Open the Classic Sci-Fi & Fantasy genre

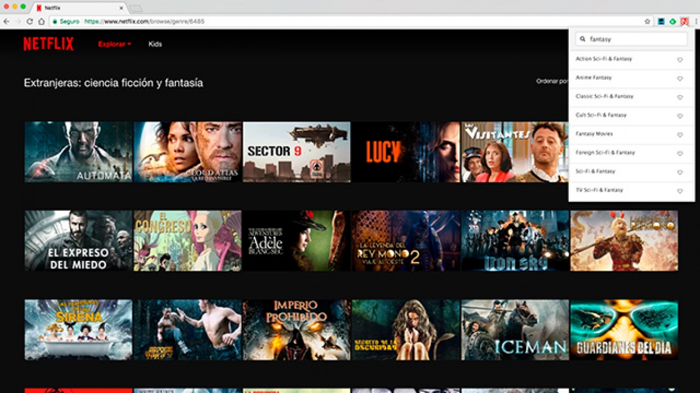604,96
